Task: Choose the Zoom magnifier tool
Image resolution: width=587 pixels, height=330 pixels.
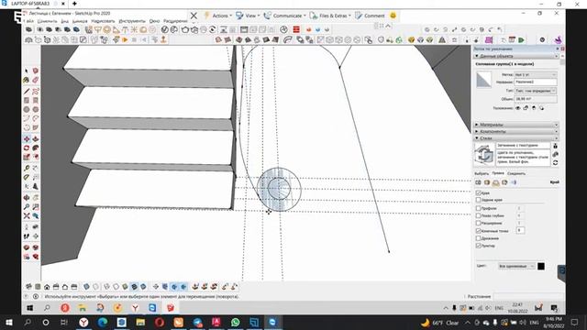Action: tap(27, 206)
